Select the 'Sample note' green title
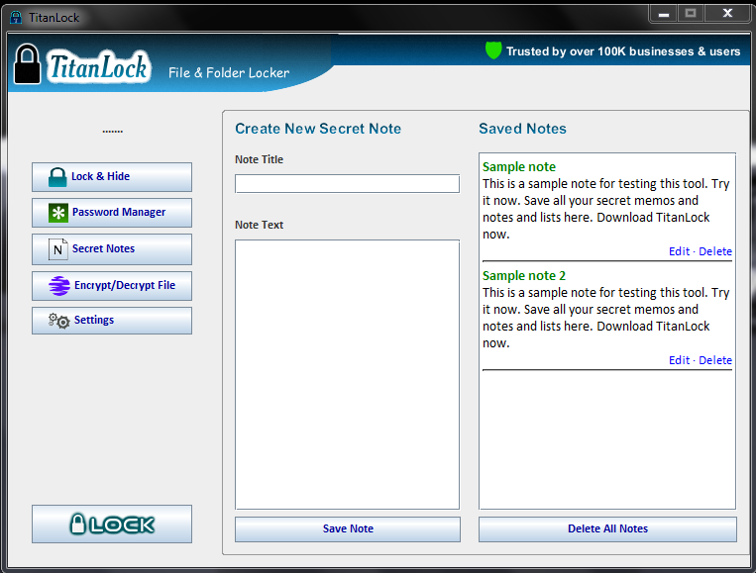The height and width of the screenshot is (573, 756). pos(519,167)
